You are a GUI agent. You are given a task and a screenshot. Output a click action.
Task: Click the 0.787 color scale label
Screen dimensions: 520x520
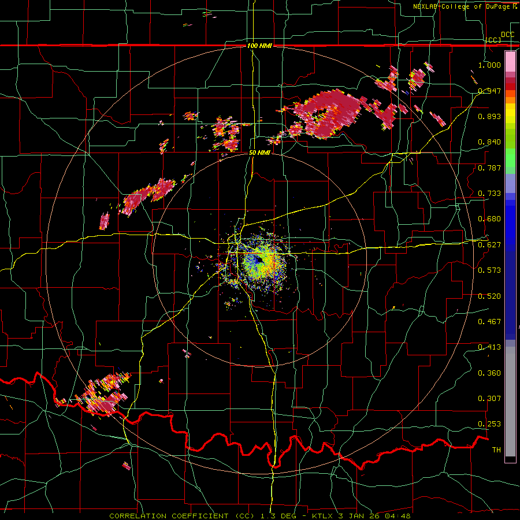pos(489,168)
